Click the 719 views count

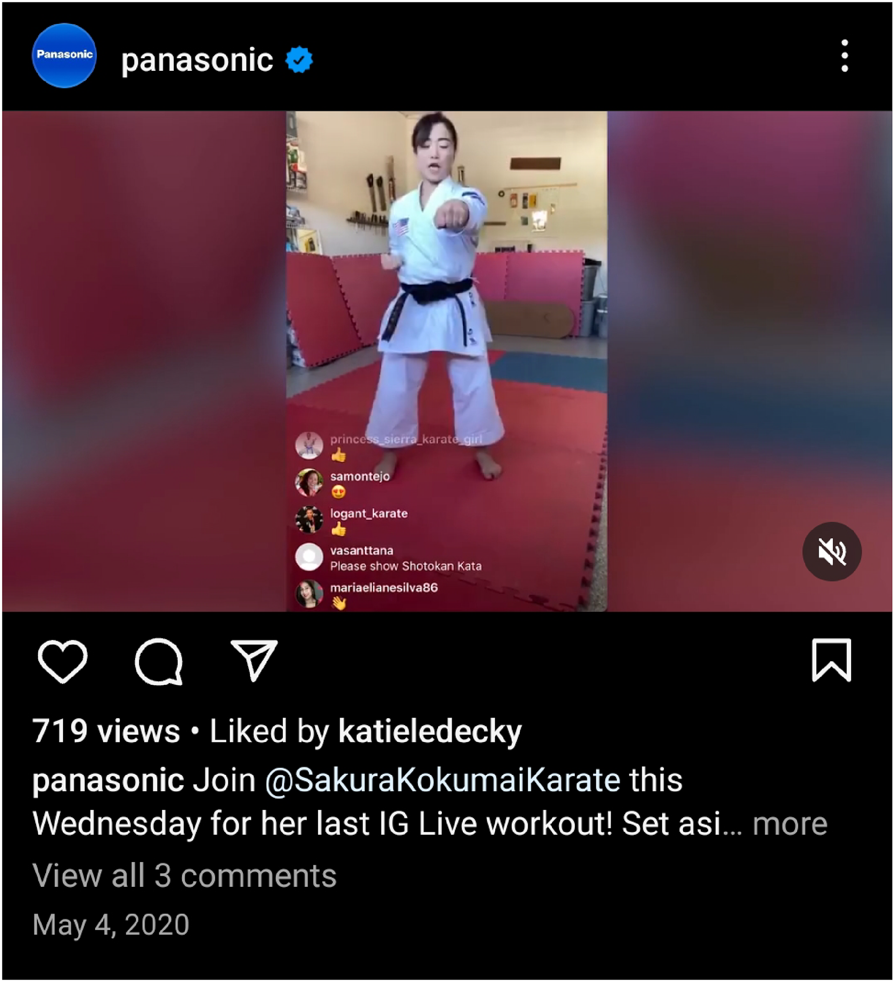106,731
